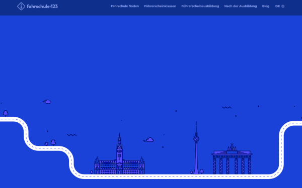The width and height of the screenshot is (302, 188).
Task: Open the fahrschule-123 home link text
Action: (x=42, y=7)
